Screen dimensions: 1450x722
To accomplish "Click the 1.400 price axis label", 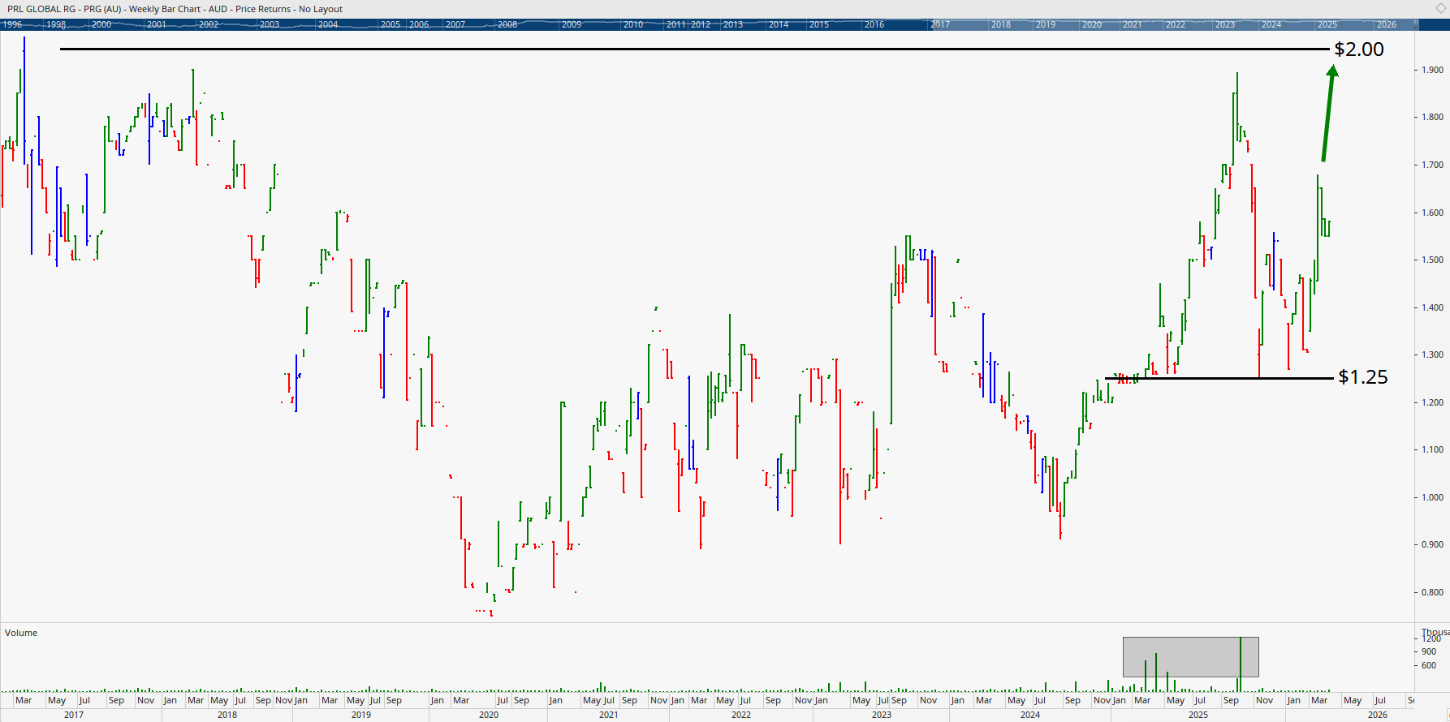I will click(1432, 307).
